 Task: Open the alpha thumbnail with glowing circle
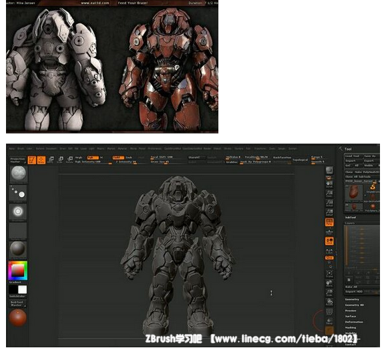[18, 212]
